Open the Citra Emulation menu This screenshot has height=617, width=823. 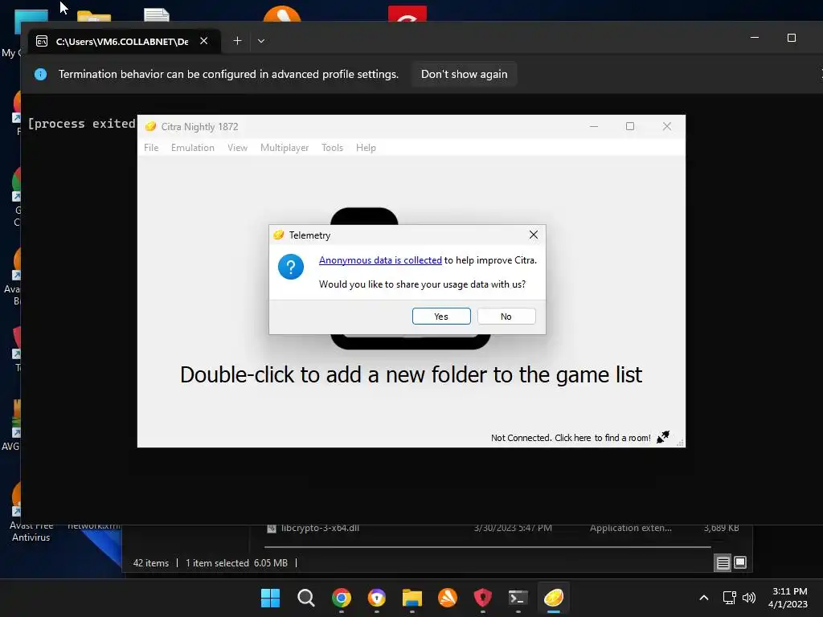coord(193,148)
